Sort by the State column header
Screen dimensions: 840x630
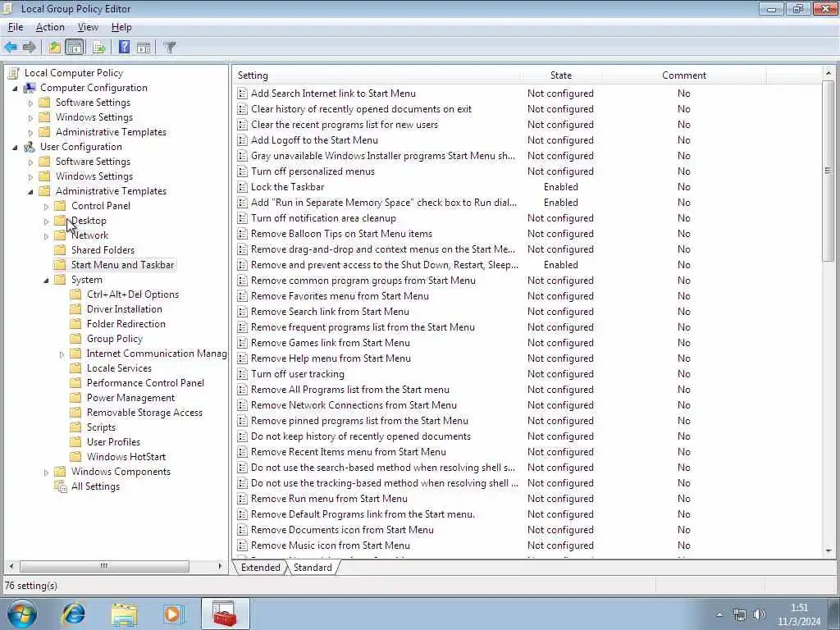[561, 75]
